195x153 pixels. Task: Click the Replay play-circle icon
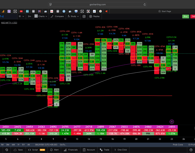coord(91,16)
